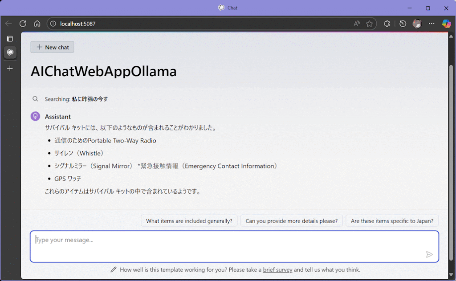456x281 pixels.
Task: Click the Assistant lightbulb avatar icon
Action: (x=35, y=117)
